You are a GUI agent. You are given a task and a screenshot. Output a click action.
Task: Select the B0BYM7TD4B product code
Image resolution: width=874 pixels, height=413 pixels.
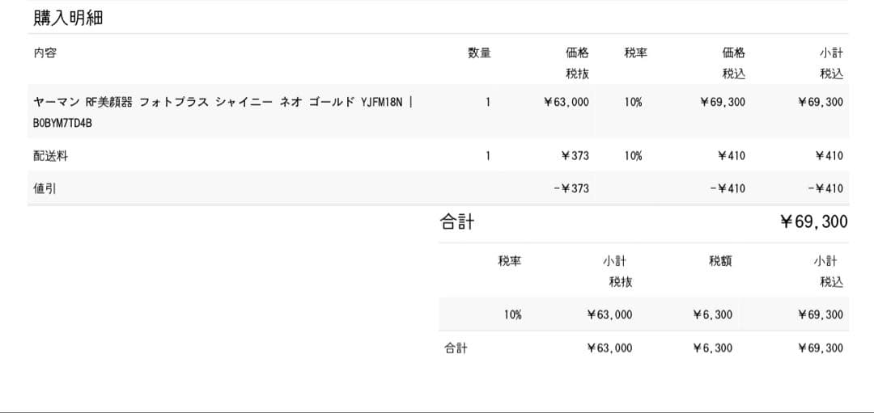pos(63,124)
